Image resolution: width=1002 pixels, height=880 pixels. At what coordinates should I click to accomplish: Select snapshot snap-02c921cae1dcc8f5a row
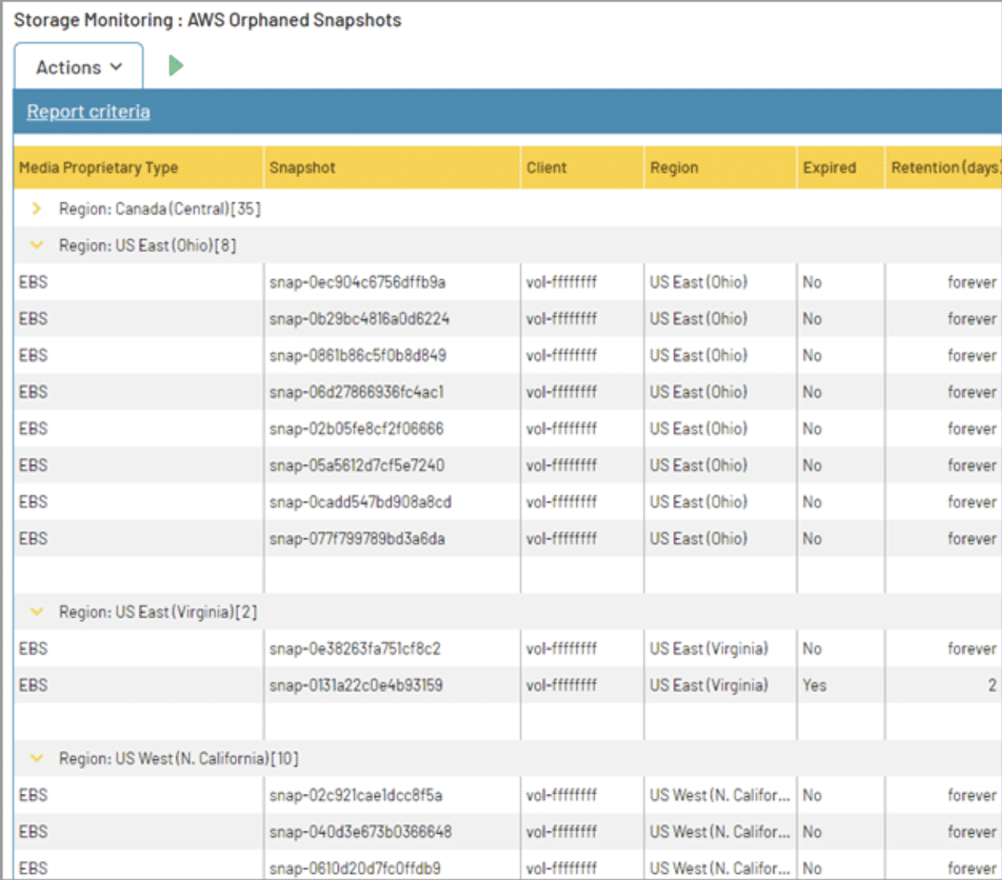356,795
